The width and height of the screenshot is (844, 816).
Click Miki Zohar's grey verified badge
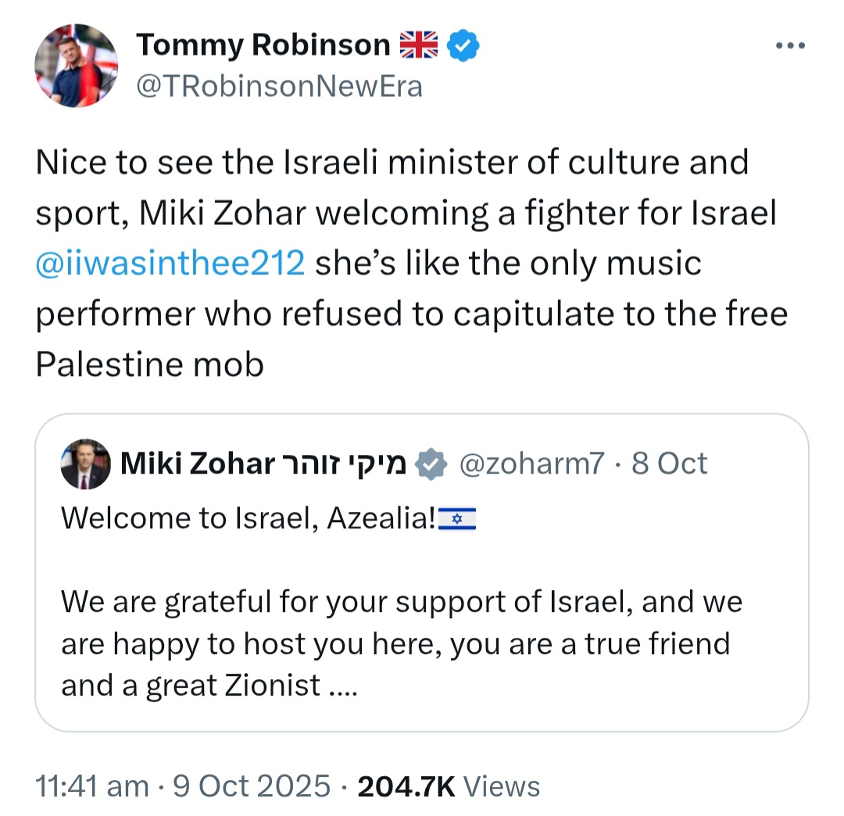(x=431, y=464)
